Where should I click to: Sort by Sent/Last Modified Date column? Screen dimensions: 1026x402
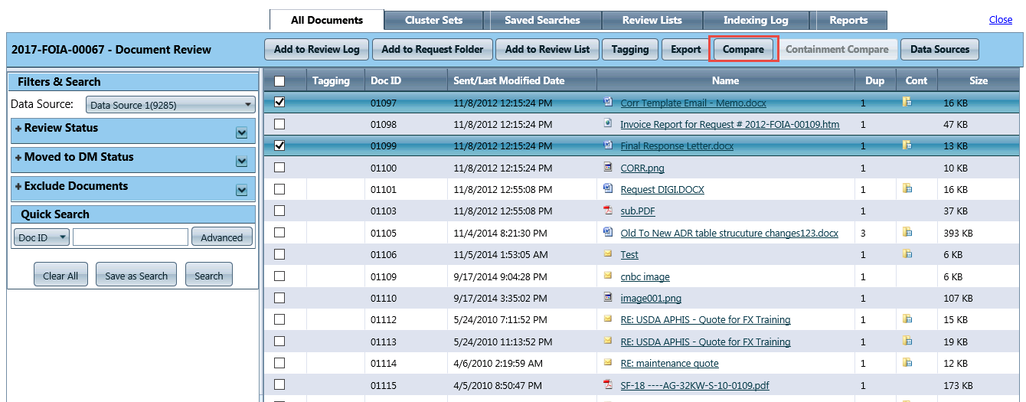tap(508, 80)
